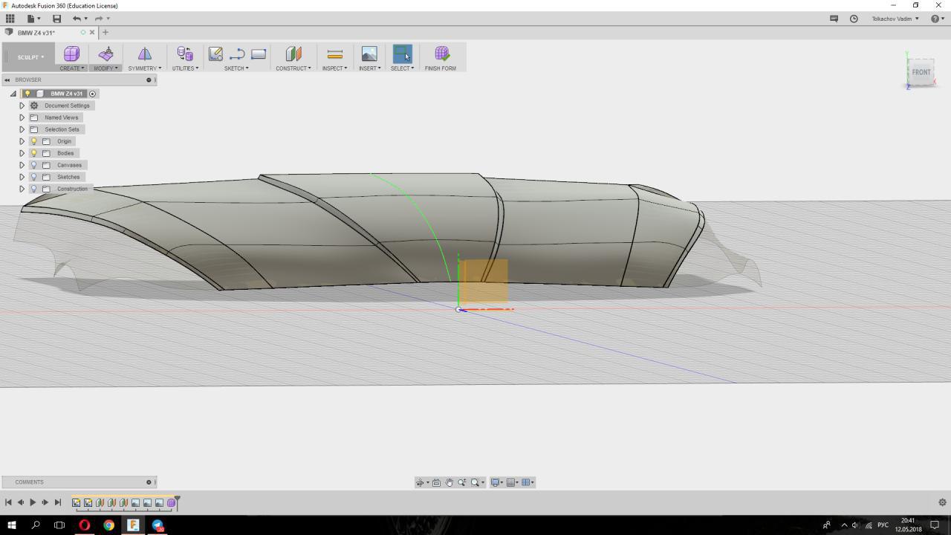Click the Orbit navigation icon

(x=420, y=482)
